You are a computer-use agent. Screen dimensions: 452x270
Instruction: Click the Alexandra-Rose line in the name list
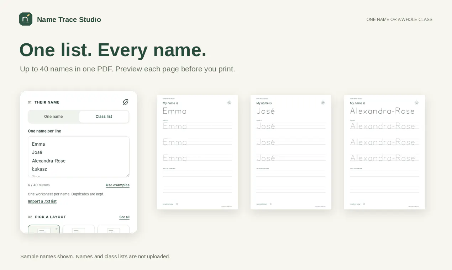[49, 161]
